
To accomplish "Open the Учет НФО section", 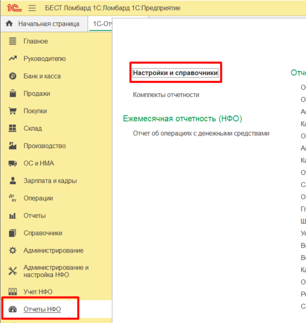I will coord(37,292).
